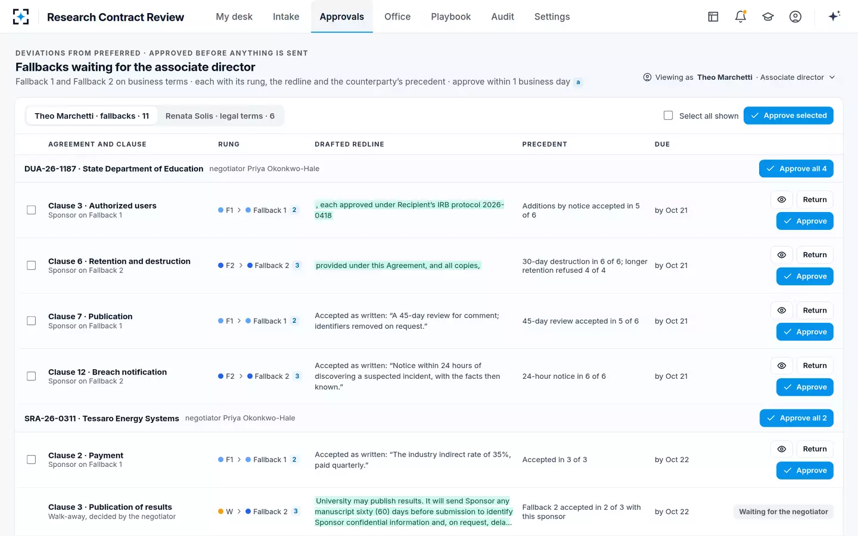Select Theo Marchetti fallbacks queue

(x=92, y=116)
